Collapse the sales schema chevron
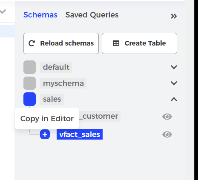This screenshot has width=198, height=180. tap(174, 99)
